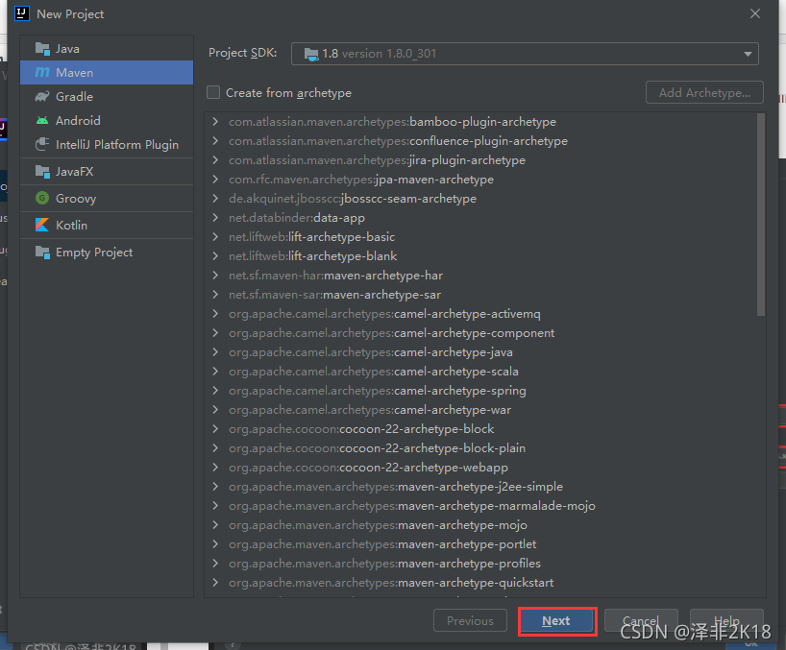Expand jbosscc-seam-archetype entry

click(215, 199)
